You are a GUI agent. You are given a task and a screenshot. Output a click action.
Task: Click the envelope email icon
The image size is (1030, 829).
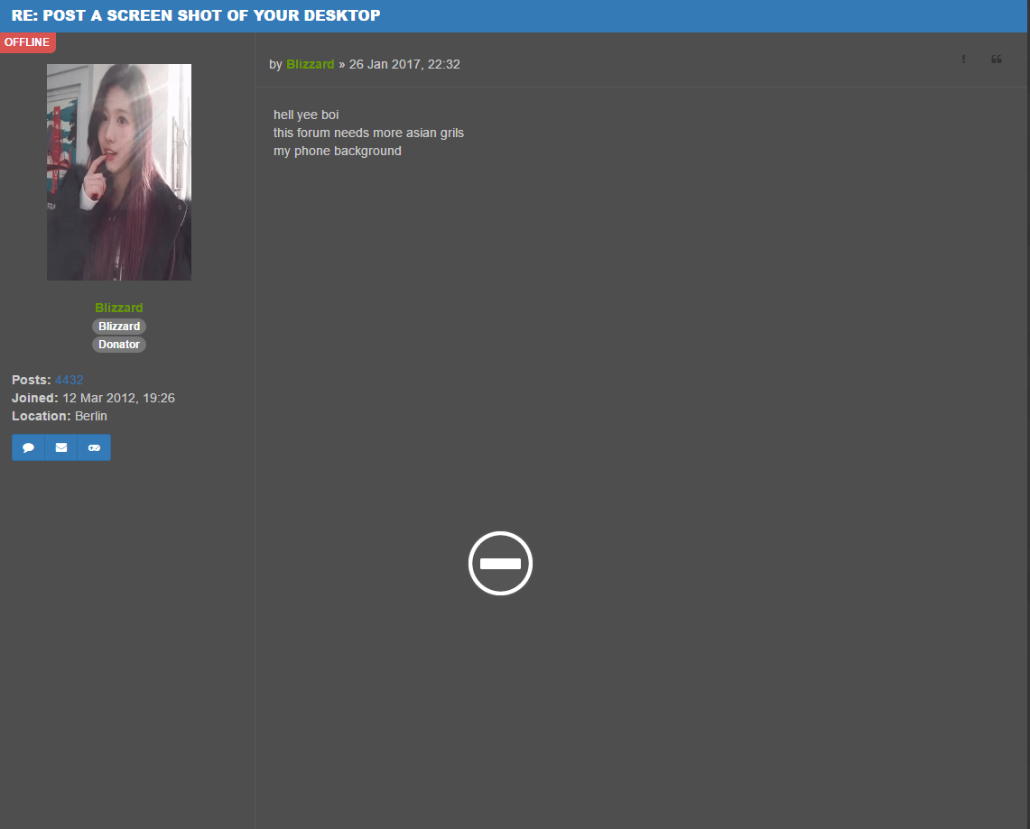coord(61,447)
